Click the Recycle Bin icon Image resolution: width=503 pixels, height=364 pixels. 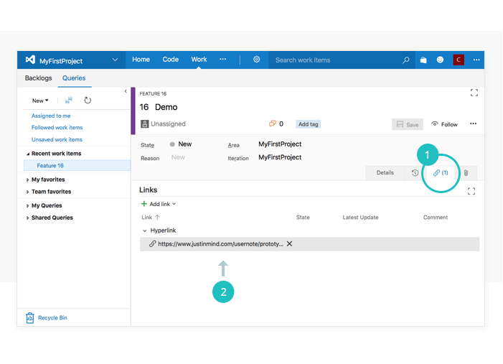pyautogui.click(x=30, y=318)
